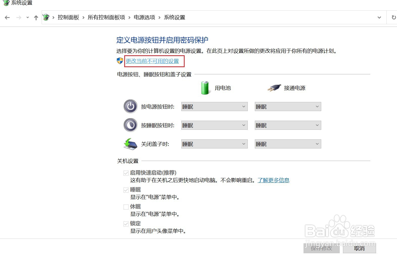Click the sleep button moon icon
Screen dimensions: 397x257
131,125
